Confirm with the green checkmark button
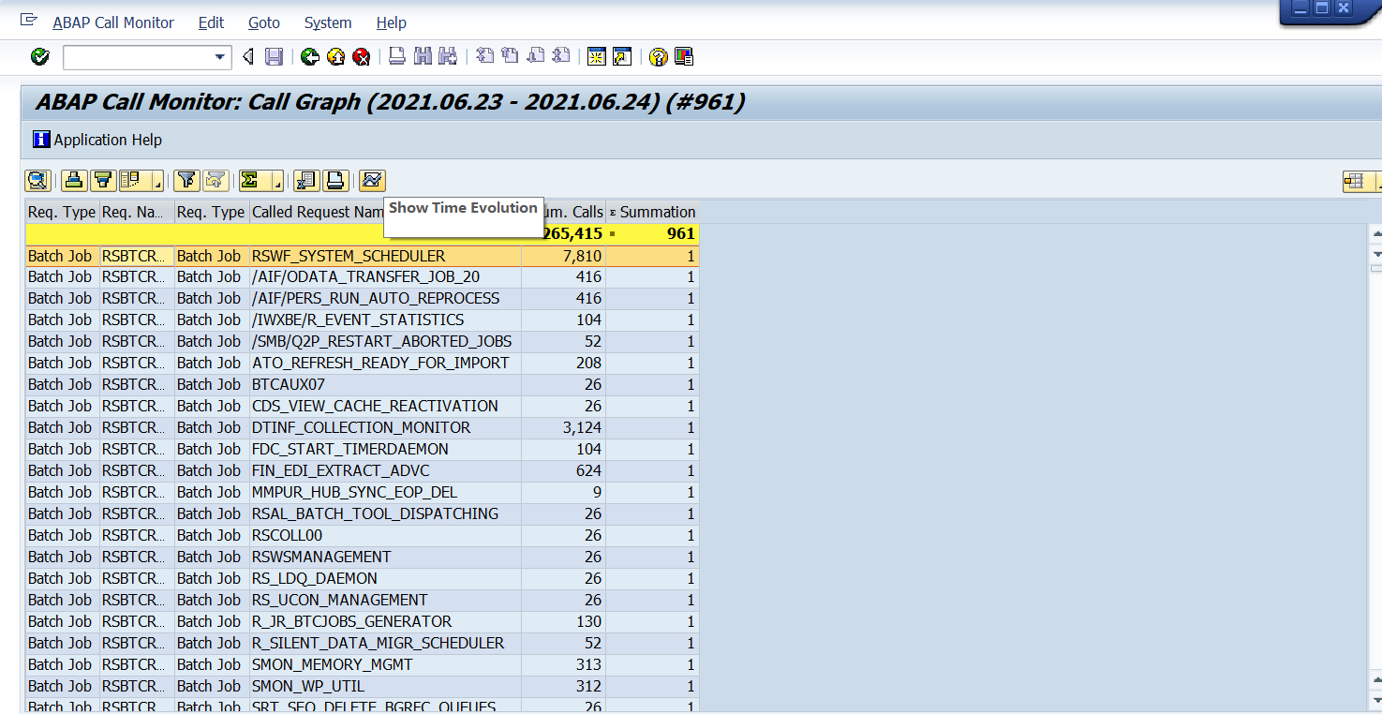Screen dimensions: 1382x714 pyautogui.click(x=39, y=56)
